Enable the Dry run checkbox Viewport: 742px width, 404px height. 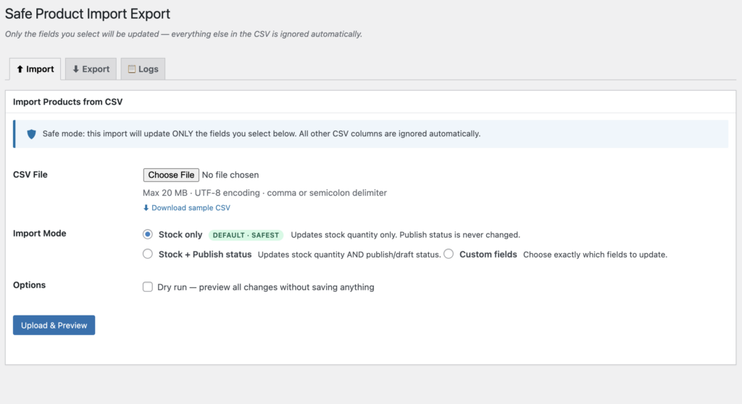pos(148,287)
